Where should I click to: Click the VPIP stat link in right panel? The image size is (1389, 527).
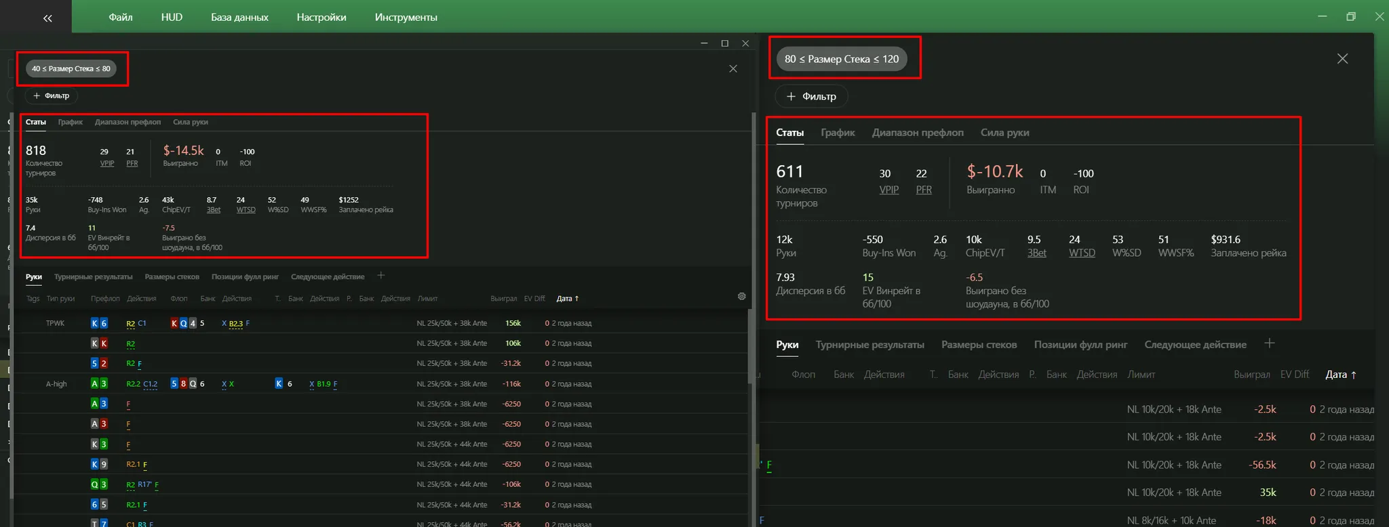tap(888, 190)
